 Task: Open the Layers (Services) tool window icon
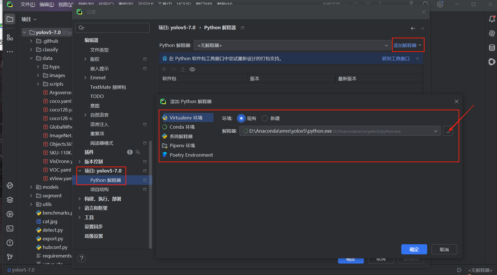coord(10,200)
